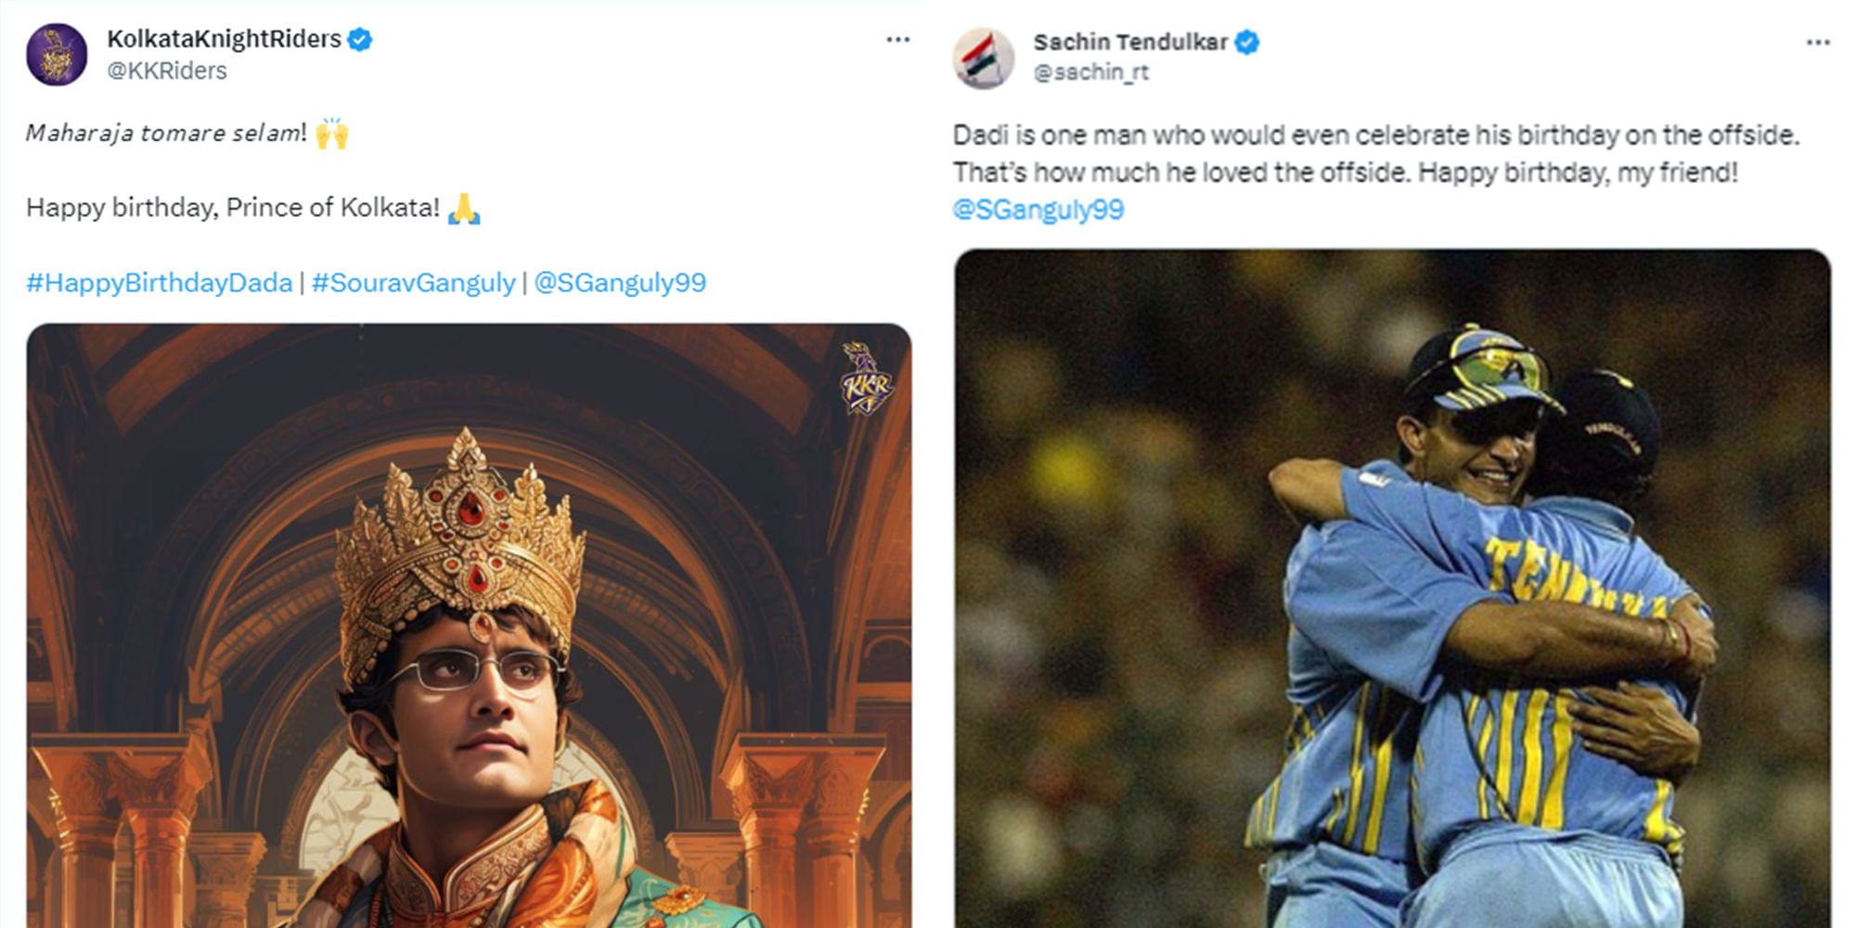The image size is (1856, 928).
Task: Open the @KKRiders handle
Action: [167, 68]
